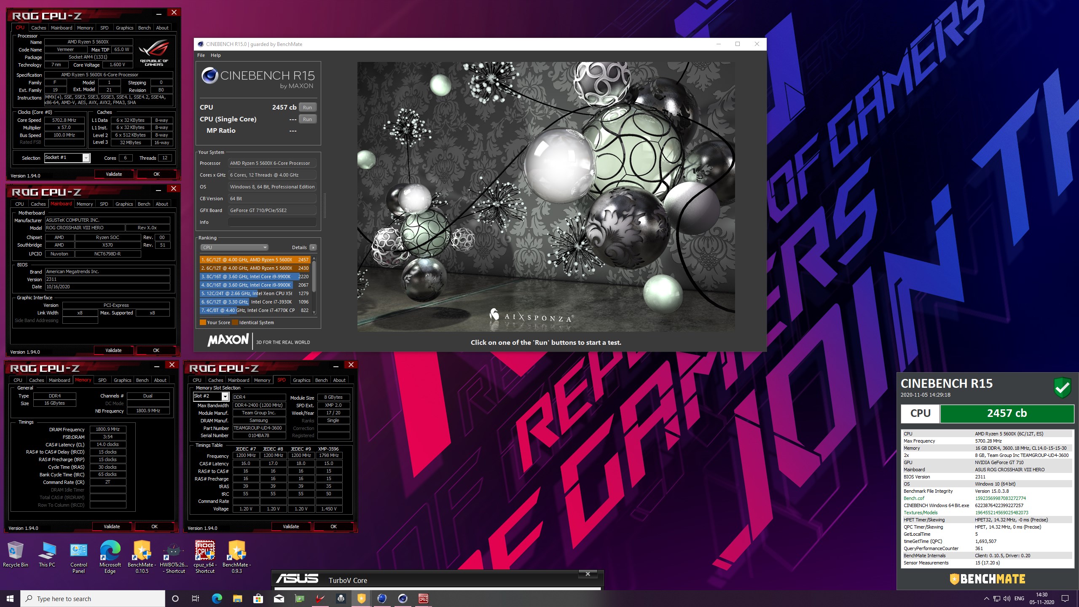Open the Recycle Bin desktop icon

pos(16,554)
